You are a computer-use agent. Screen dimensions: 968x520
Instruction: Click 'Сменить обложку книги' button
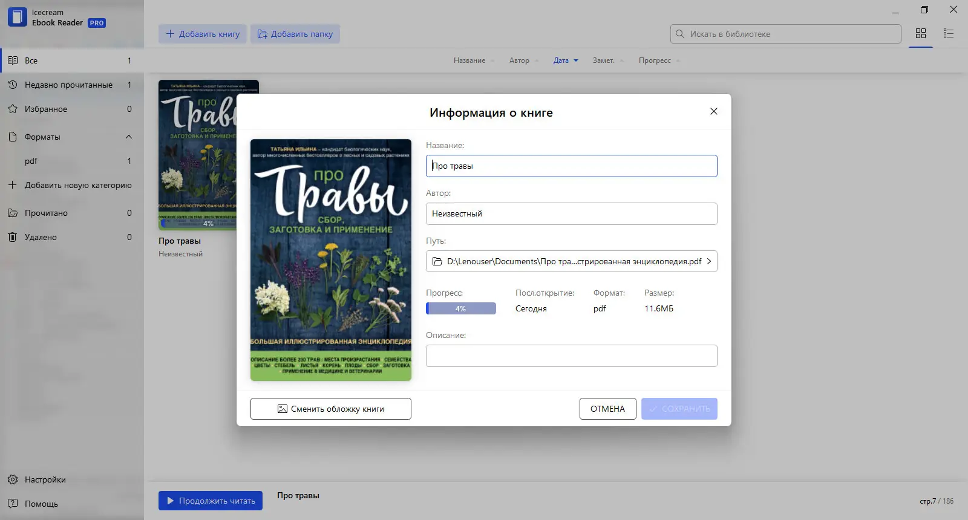(331, 409)
